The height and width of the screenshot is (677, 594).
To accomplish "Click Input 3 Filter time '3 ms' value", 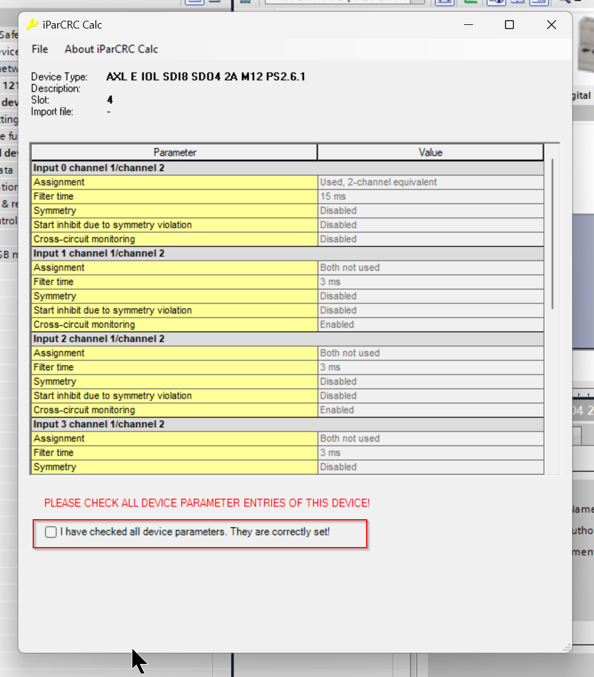I will tap(430, 453).
